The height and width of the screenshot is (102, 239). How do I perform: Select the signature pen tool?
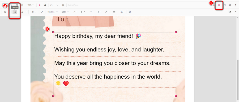pos(32,12)
